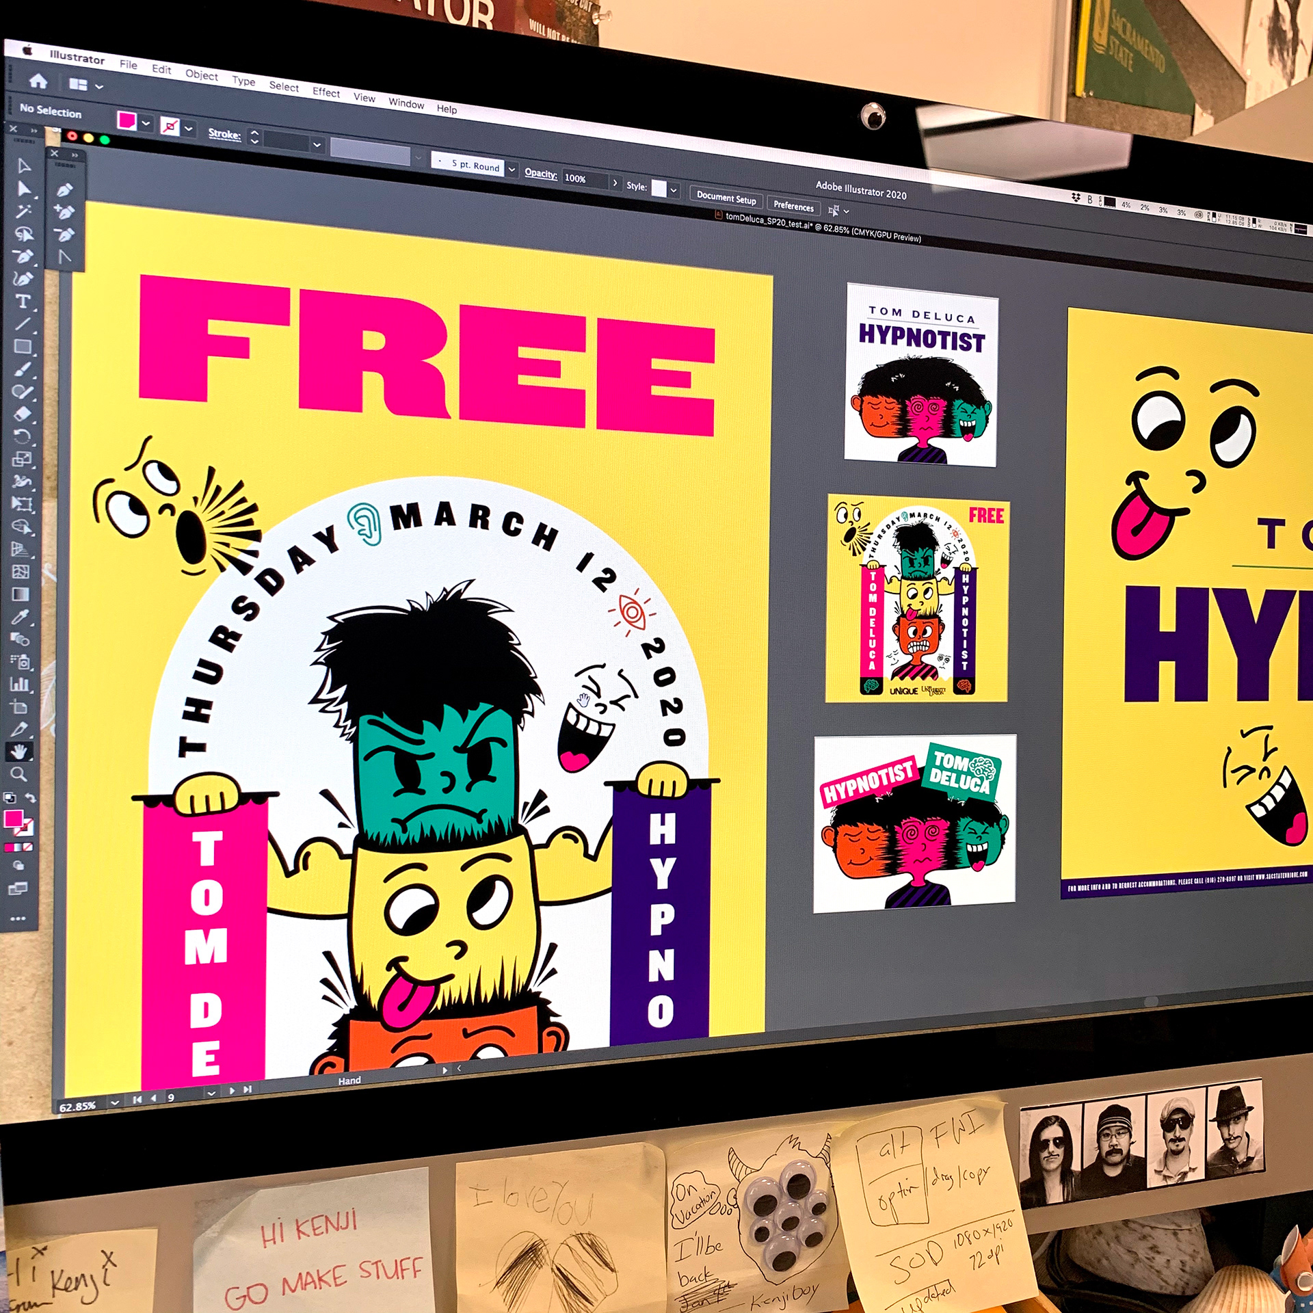The image size is (1313, 1313).
Task: Select the Magic Wand tool
Action: coord(23,211)
